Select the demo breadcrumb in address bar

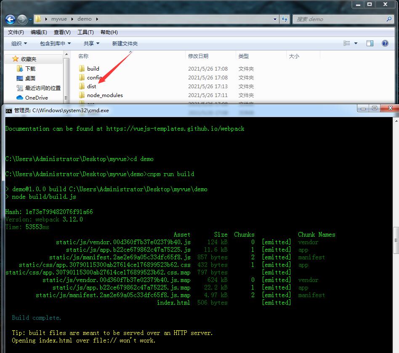(x=85, y=19)
